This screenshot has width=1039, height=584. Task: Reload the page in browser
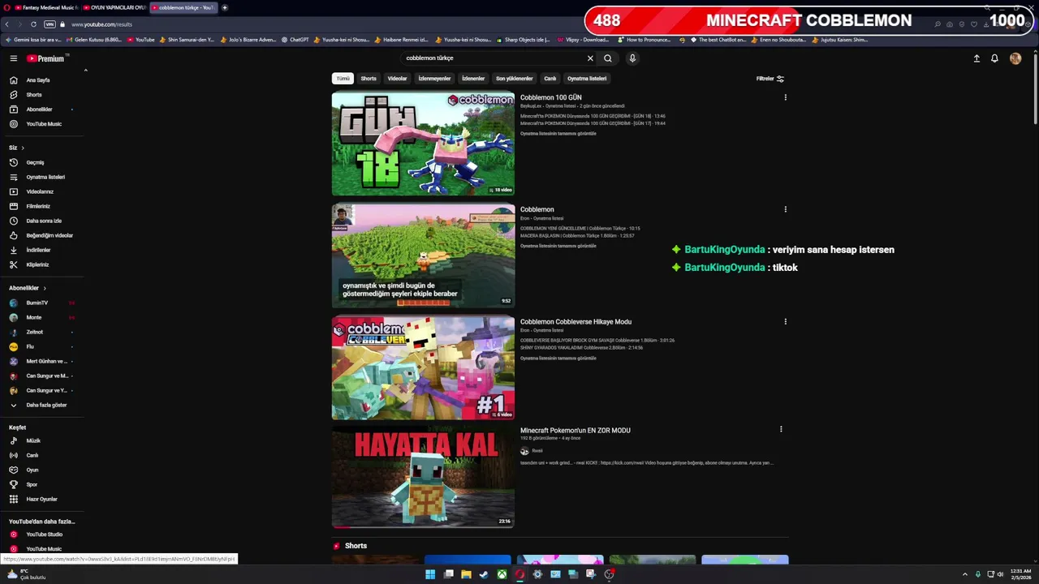pyautogui.click(x=33, y=24)
